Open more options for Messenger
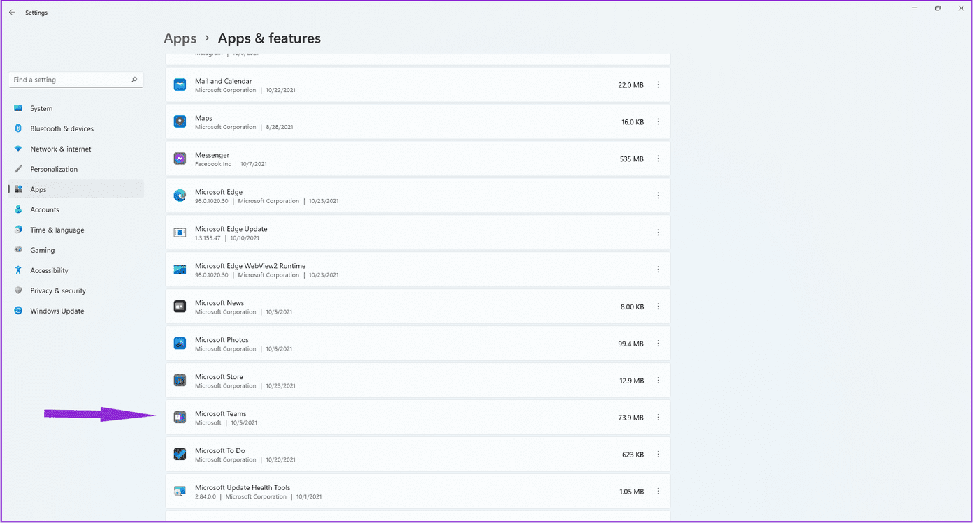 pyautogui.click(x=658, y=159)
